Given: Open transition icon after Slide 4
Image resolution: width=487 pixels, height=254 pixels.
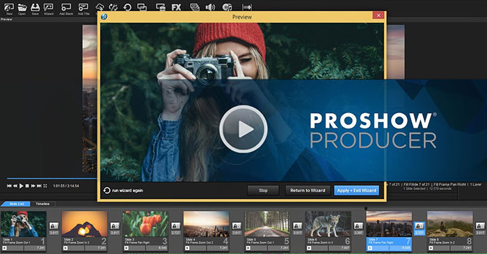Looking at the screenshot, I should 237,226.
